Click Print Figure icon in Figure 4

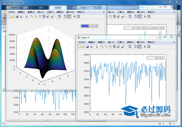pos(91,47)
